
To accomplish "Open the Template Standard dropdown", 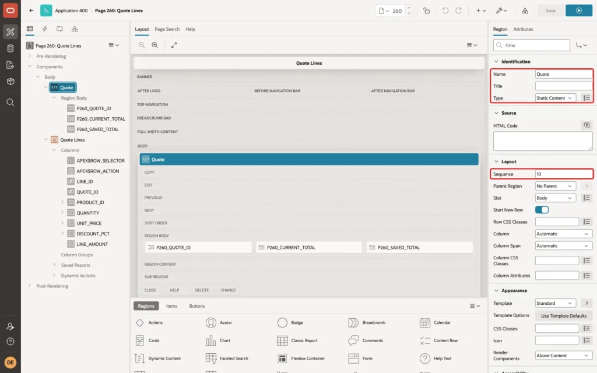I will point(555,303).
